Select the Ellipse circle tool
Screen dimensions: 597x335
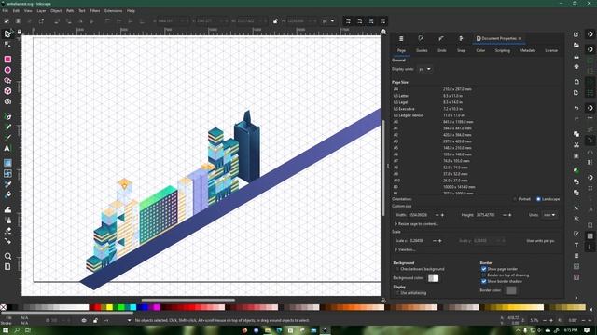click(x=7, y=70)
